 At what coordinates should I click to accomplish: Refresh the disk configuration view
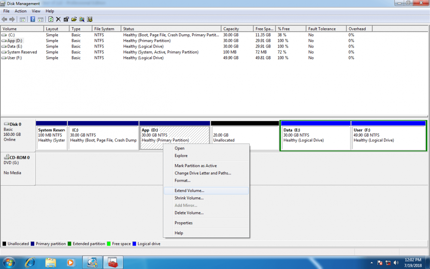click(51, 19)
